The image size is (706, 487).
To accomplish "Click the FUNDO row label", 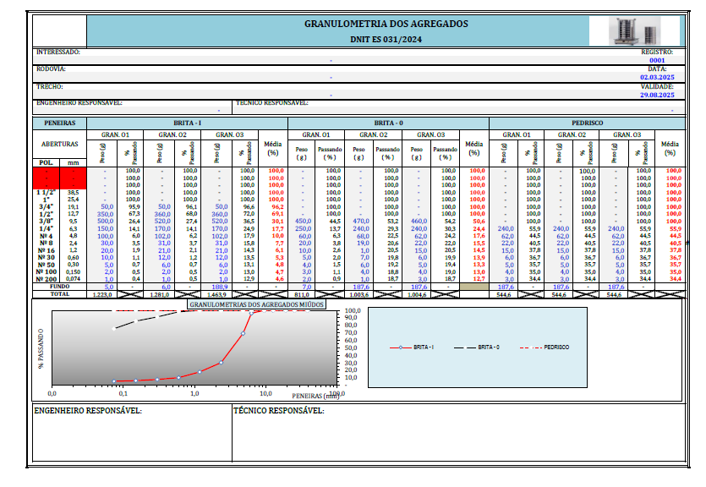I will click(59, 287).
